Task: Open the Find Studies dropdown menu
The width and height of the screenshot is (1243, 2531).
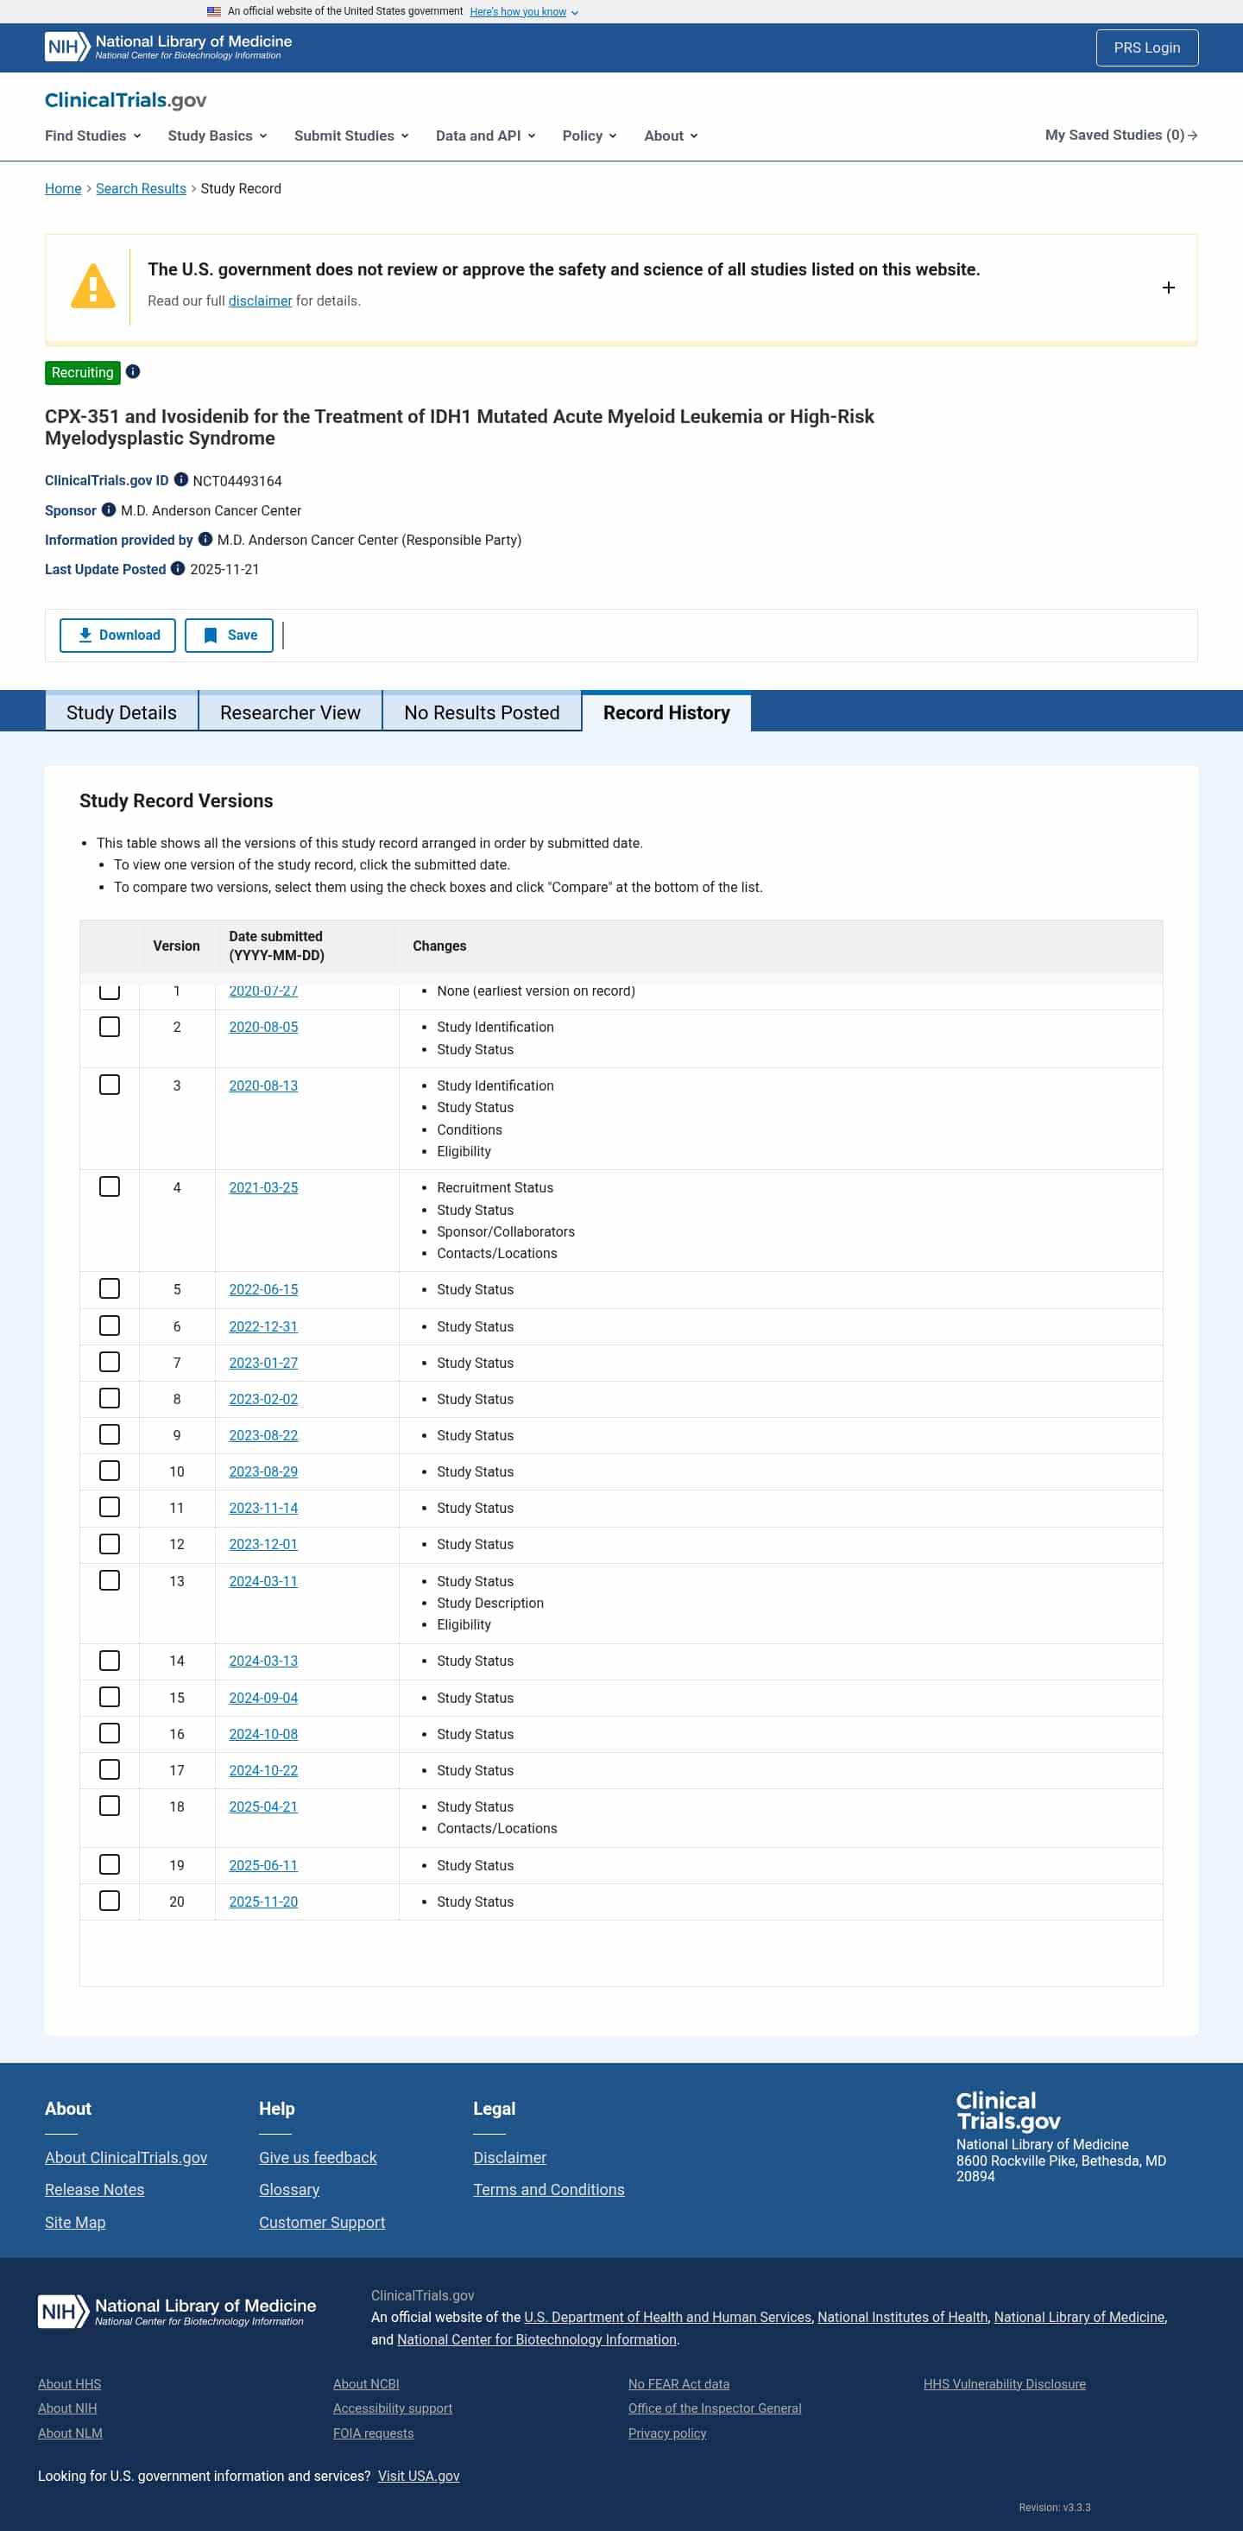Action: click(x=92, y=136)
